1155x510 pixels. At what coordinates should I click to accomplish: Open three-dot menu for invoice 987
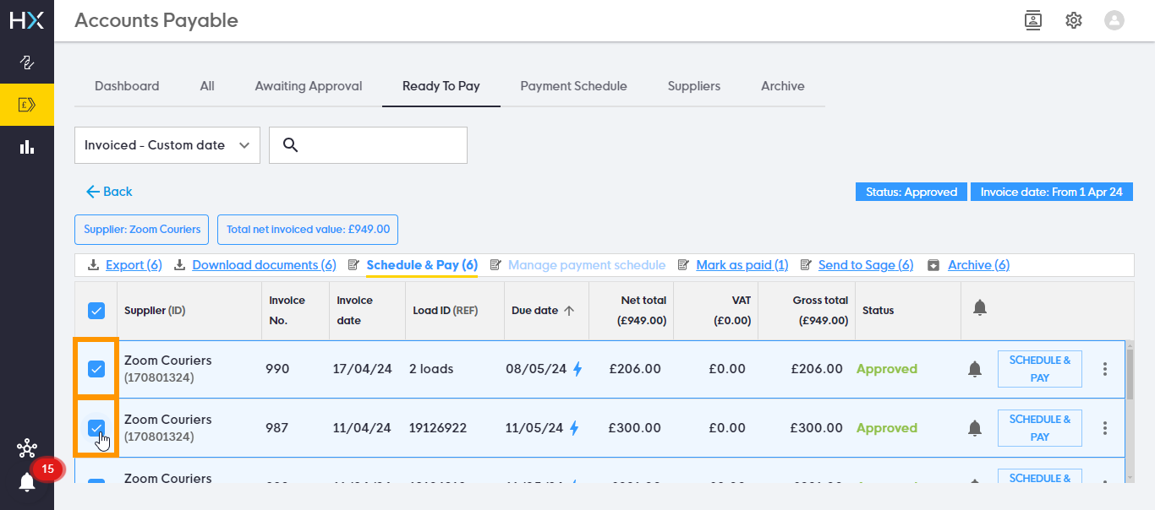click(1105, 428)
